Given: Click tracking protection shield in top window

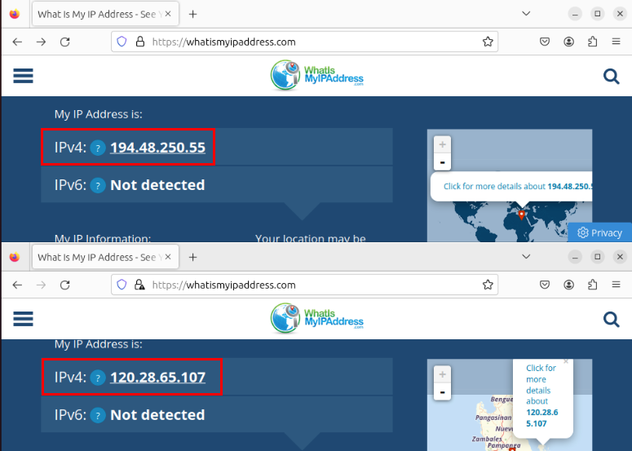Looking at the screenshot, I should (122, 42).
